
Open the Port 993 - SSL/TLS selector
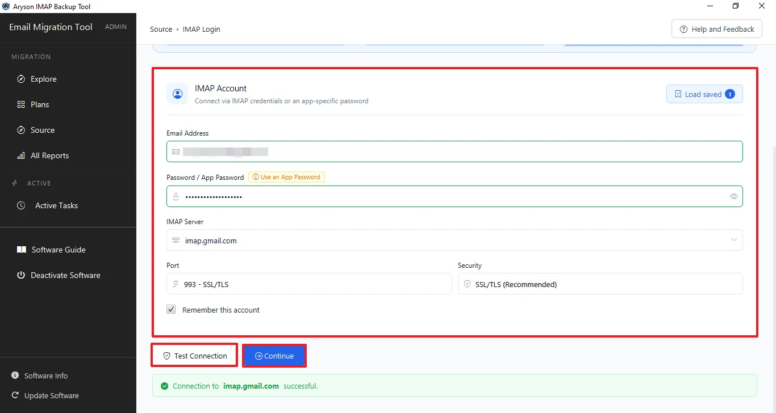click(x=309, y=284)
